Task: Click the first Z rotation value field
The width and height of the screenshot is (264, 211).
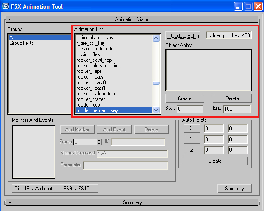Action: 214,150
